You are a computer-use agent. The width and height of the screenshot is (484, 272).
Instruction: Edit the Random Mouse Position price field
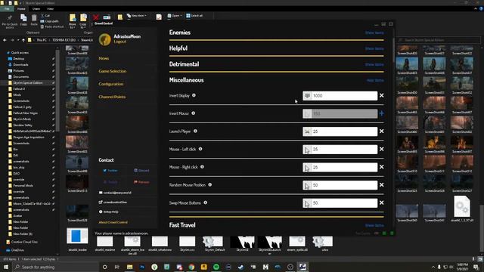tap(340, 185)
